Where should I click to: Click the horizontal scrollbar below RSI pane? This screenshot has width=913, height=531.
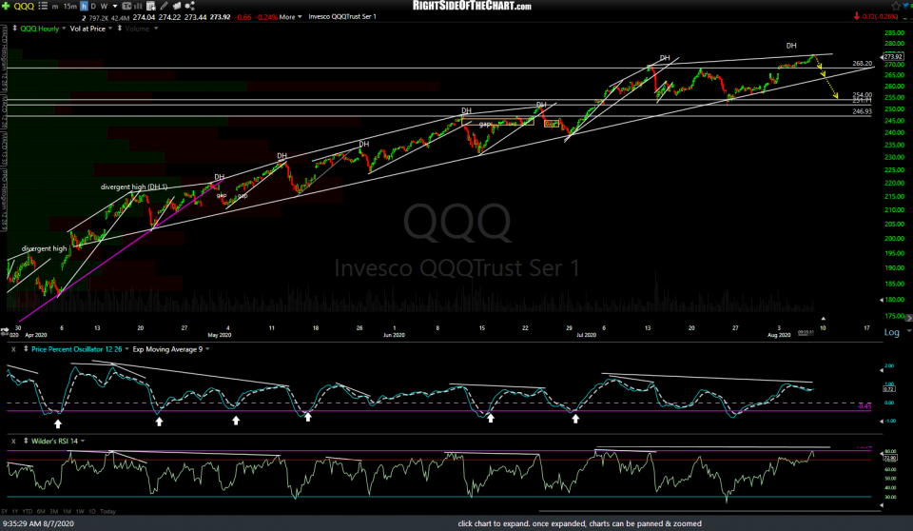710,511
